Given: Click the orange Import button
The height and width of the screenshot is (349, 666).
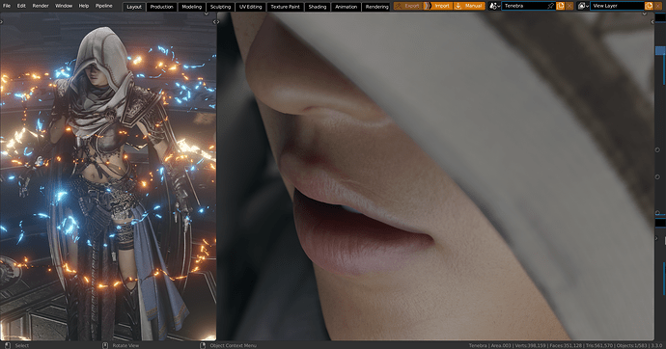Looking at the screenshot, I should click(x=438, y=6).
